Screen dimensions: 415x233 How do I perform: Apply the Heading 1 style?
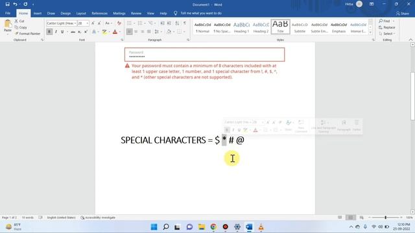pos(241,27)
